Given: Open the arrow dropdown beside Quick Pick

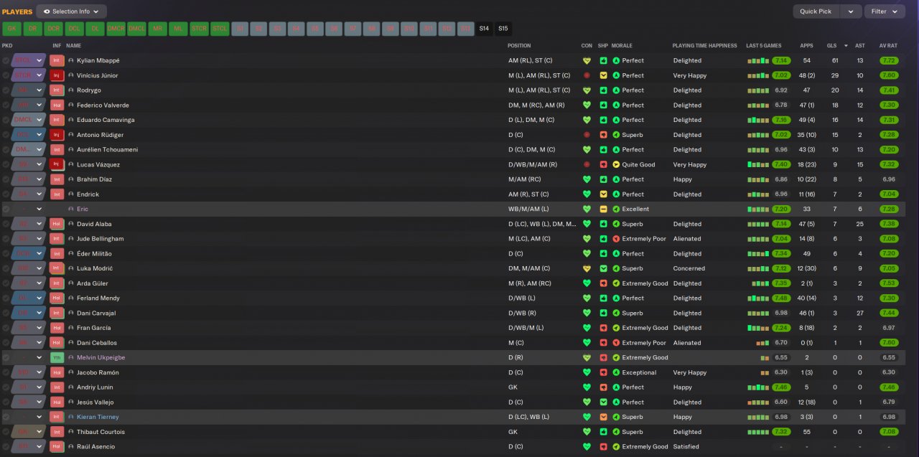Looking at the screenshot, I should pyautogui.click(x=851, y=11).
